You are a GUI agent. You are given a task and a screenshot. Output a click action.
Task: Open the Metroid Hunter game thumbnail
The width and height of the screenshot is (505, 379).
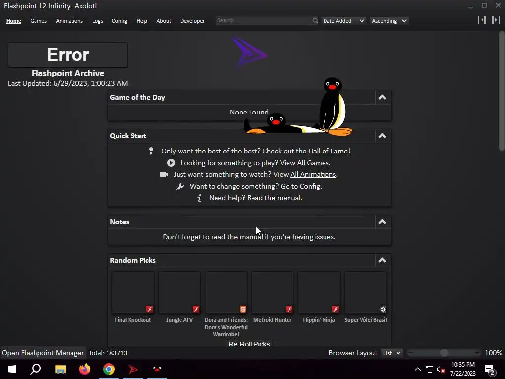(272, 292)
